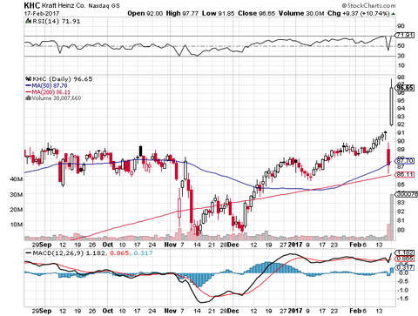Click the boxed 96.65 price tag on right
The width and height of the screenshot is (418, 316).
click(405, 88)
